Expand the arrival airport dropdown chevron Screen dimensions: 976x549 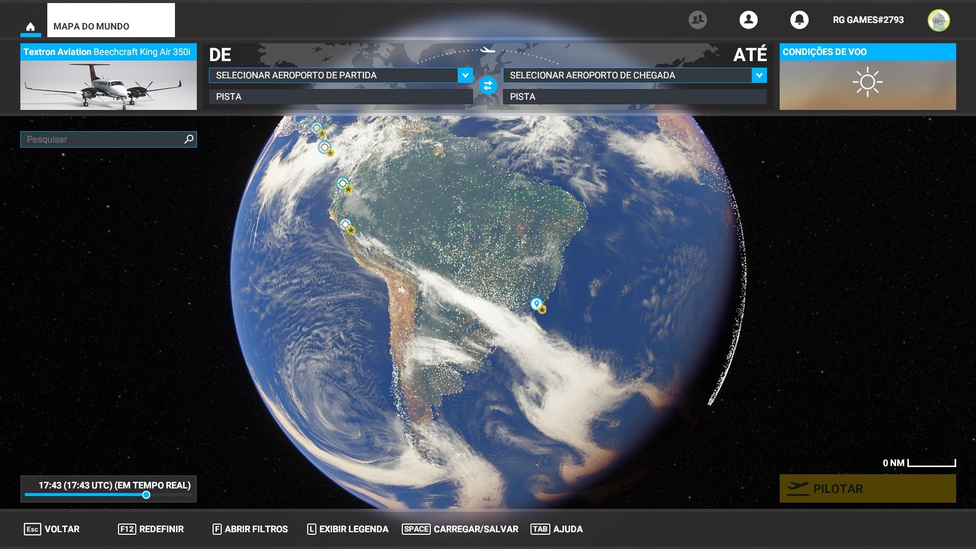point(759,75)
